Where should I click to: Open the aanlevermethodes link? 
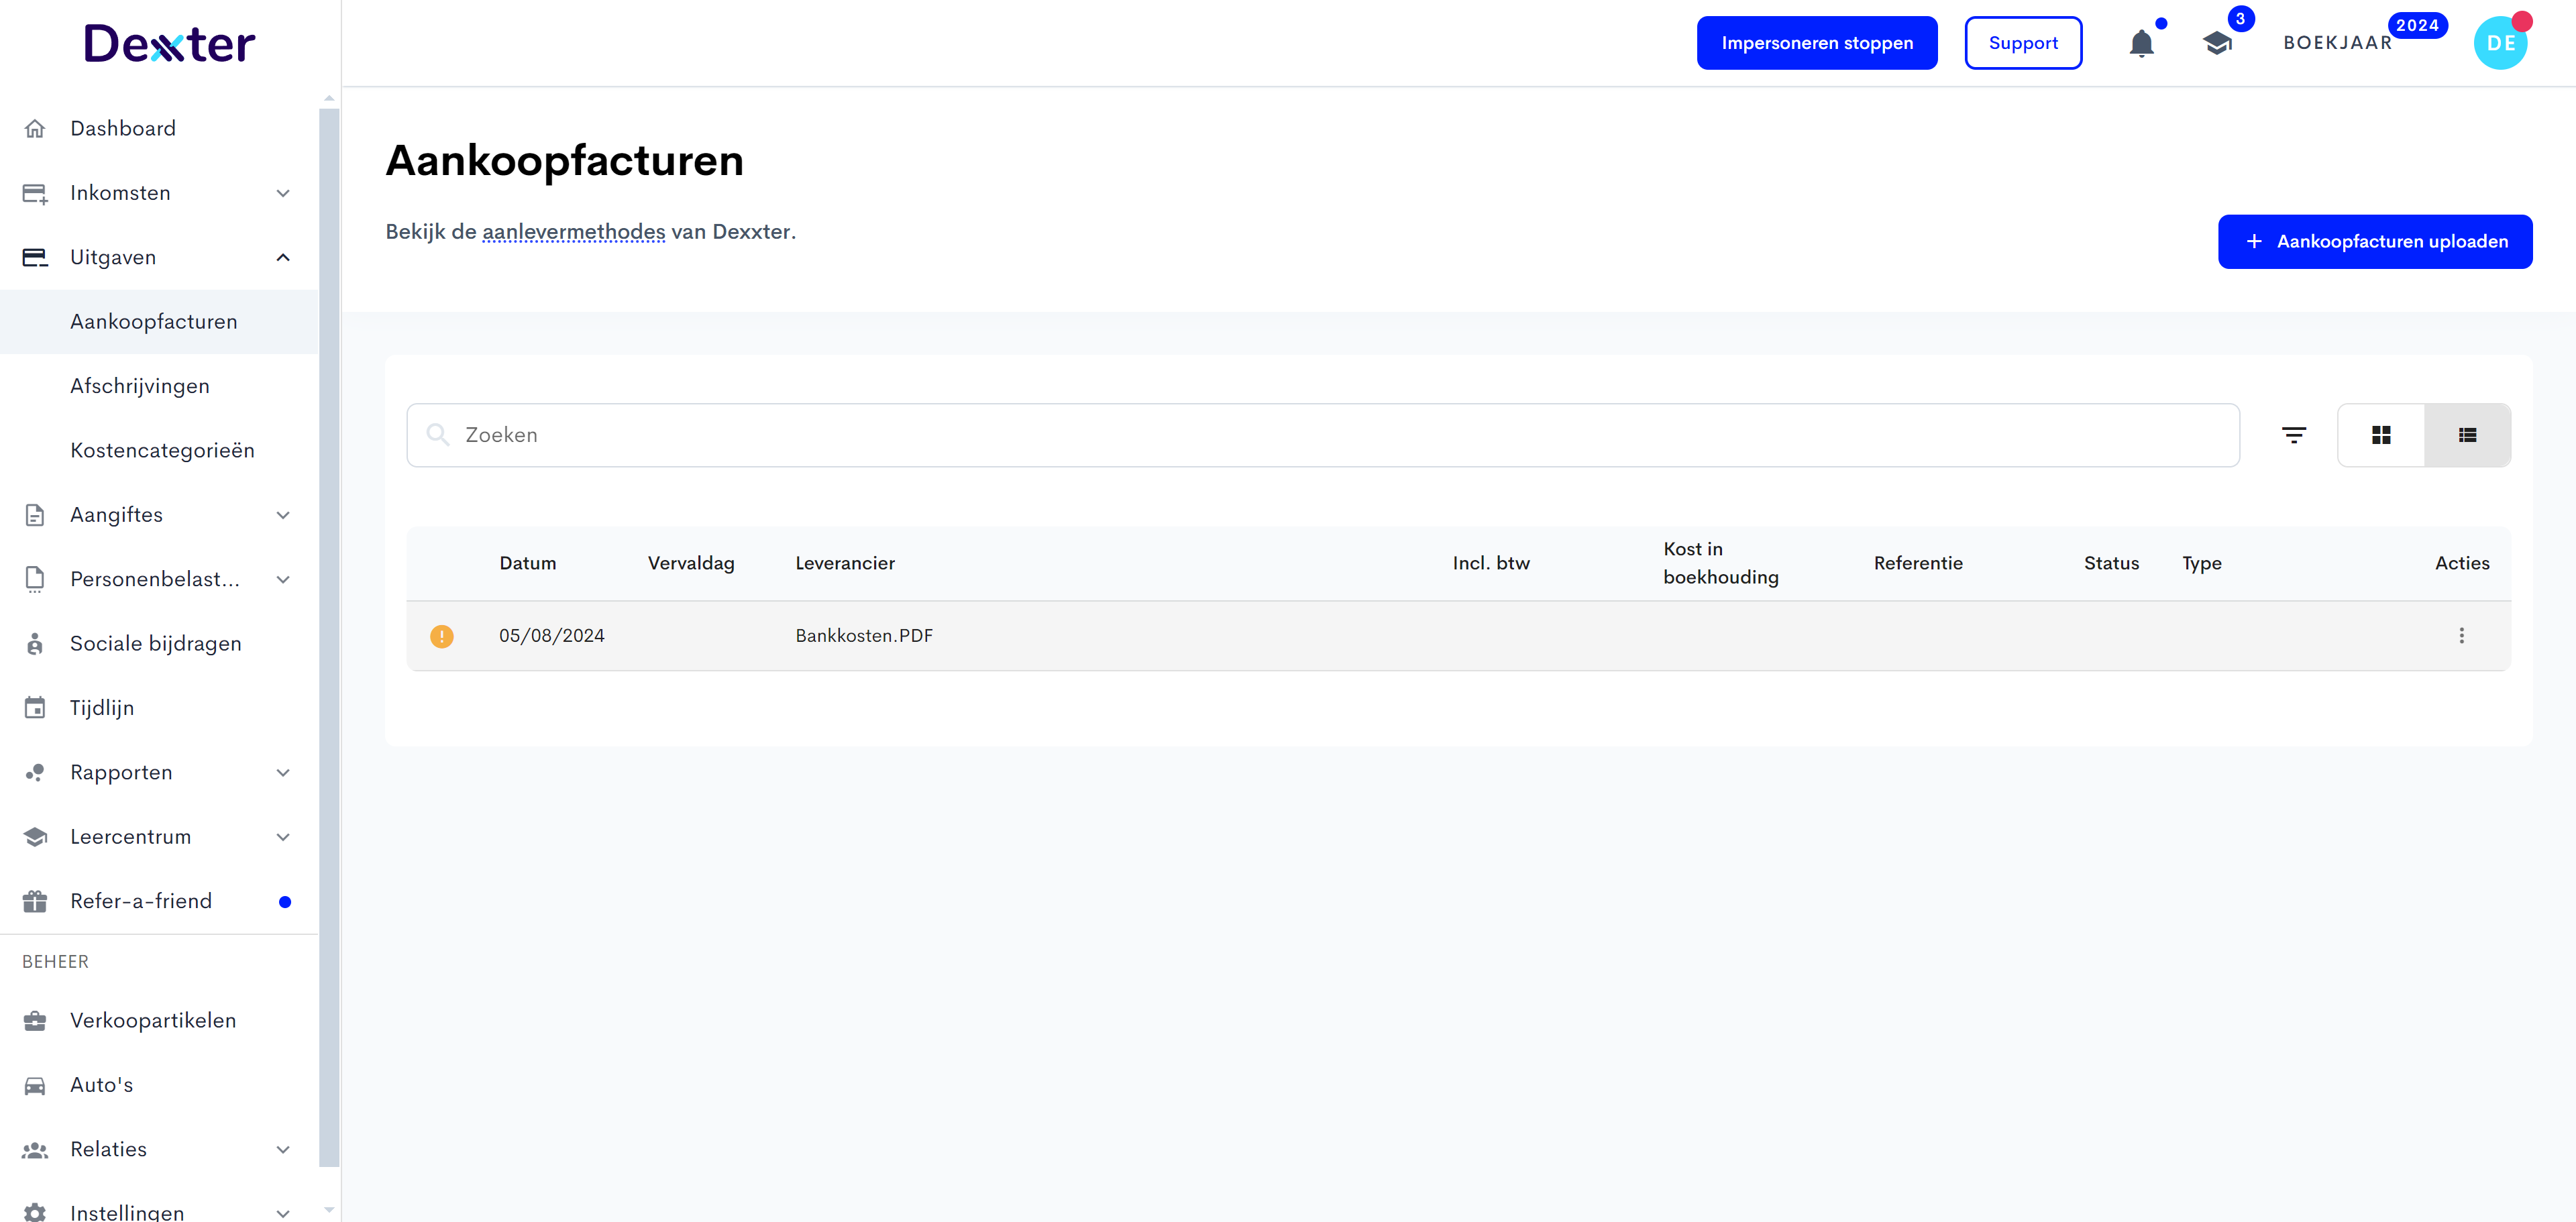point(573,232)
